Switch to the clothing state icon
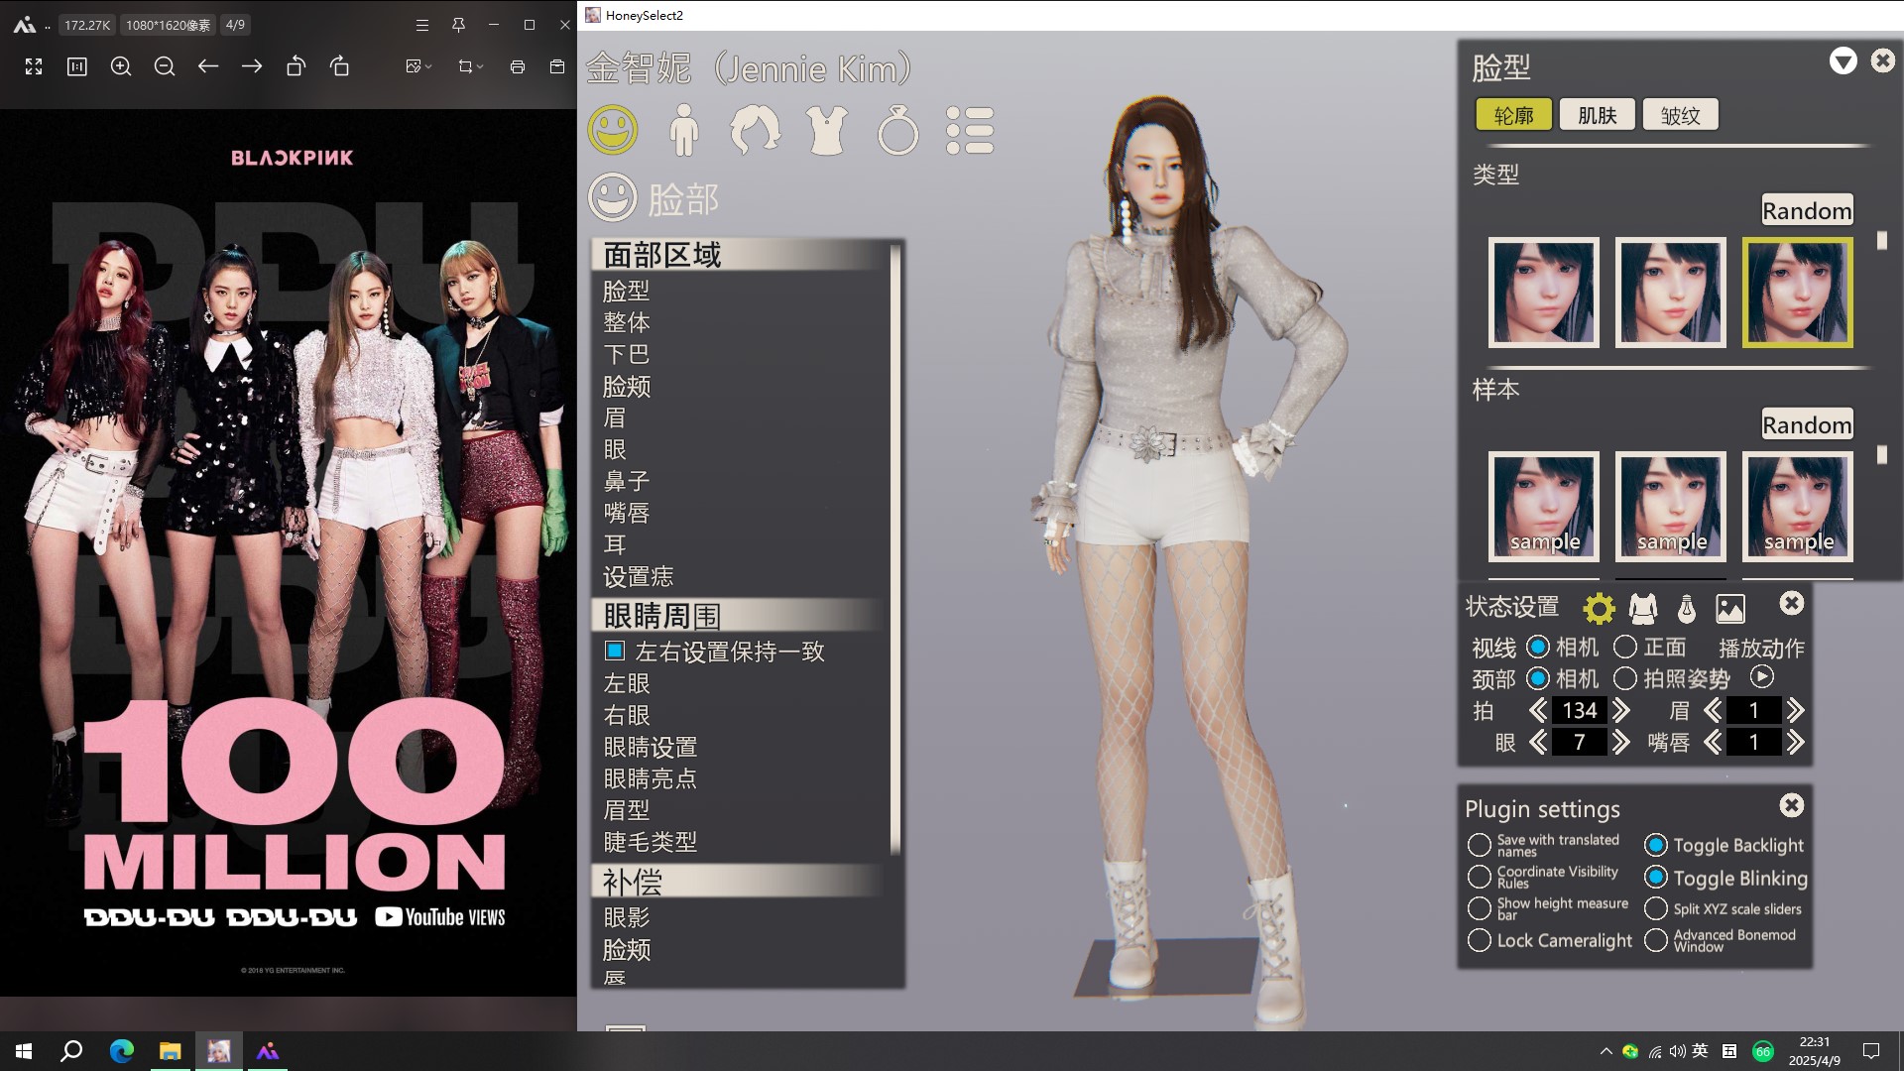Image resolution: width=1904 pixels, height=1071 pixels. [1643, 608]
